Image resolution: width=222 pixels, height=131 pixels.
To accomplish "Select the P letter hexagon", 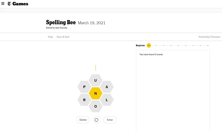I will click(x=84, y=87).
